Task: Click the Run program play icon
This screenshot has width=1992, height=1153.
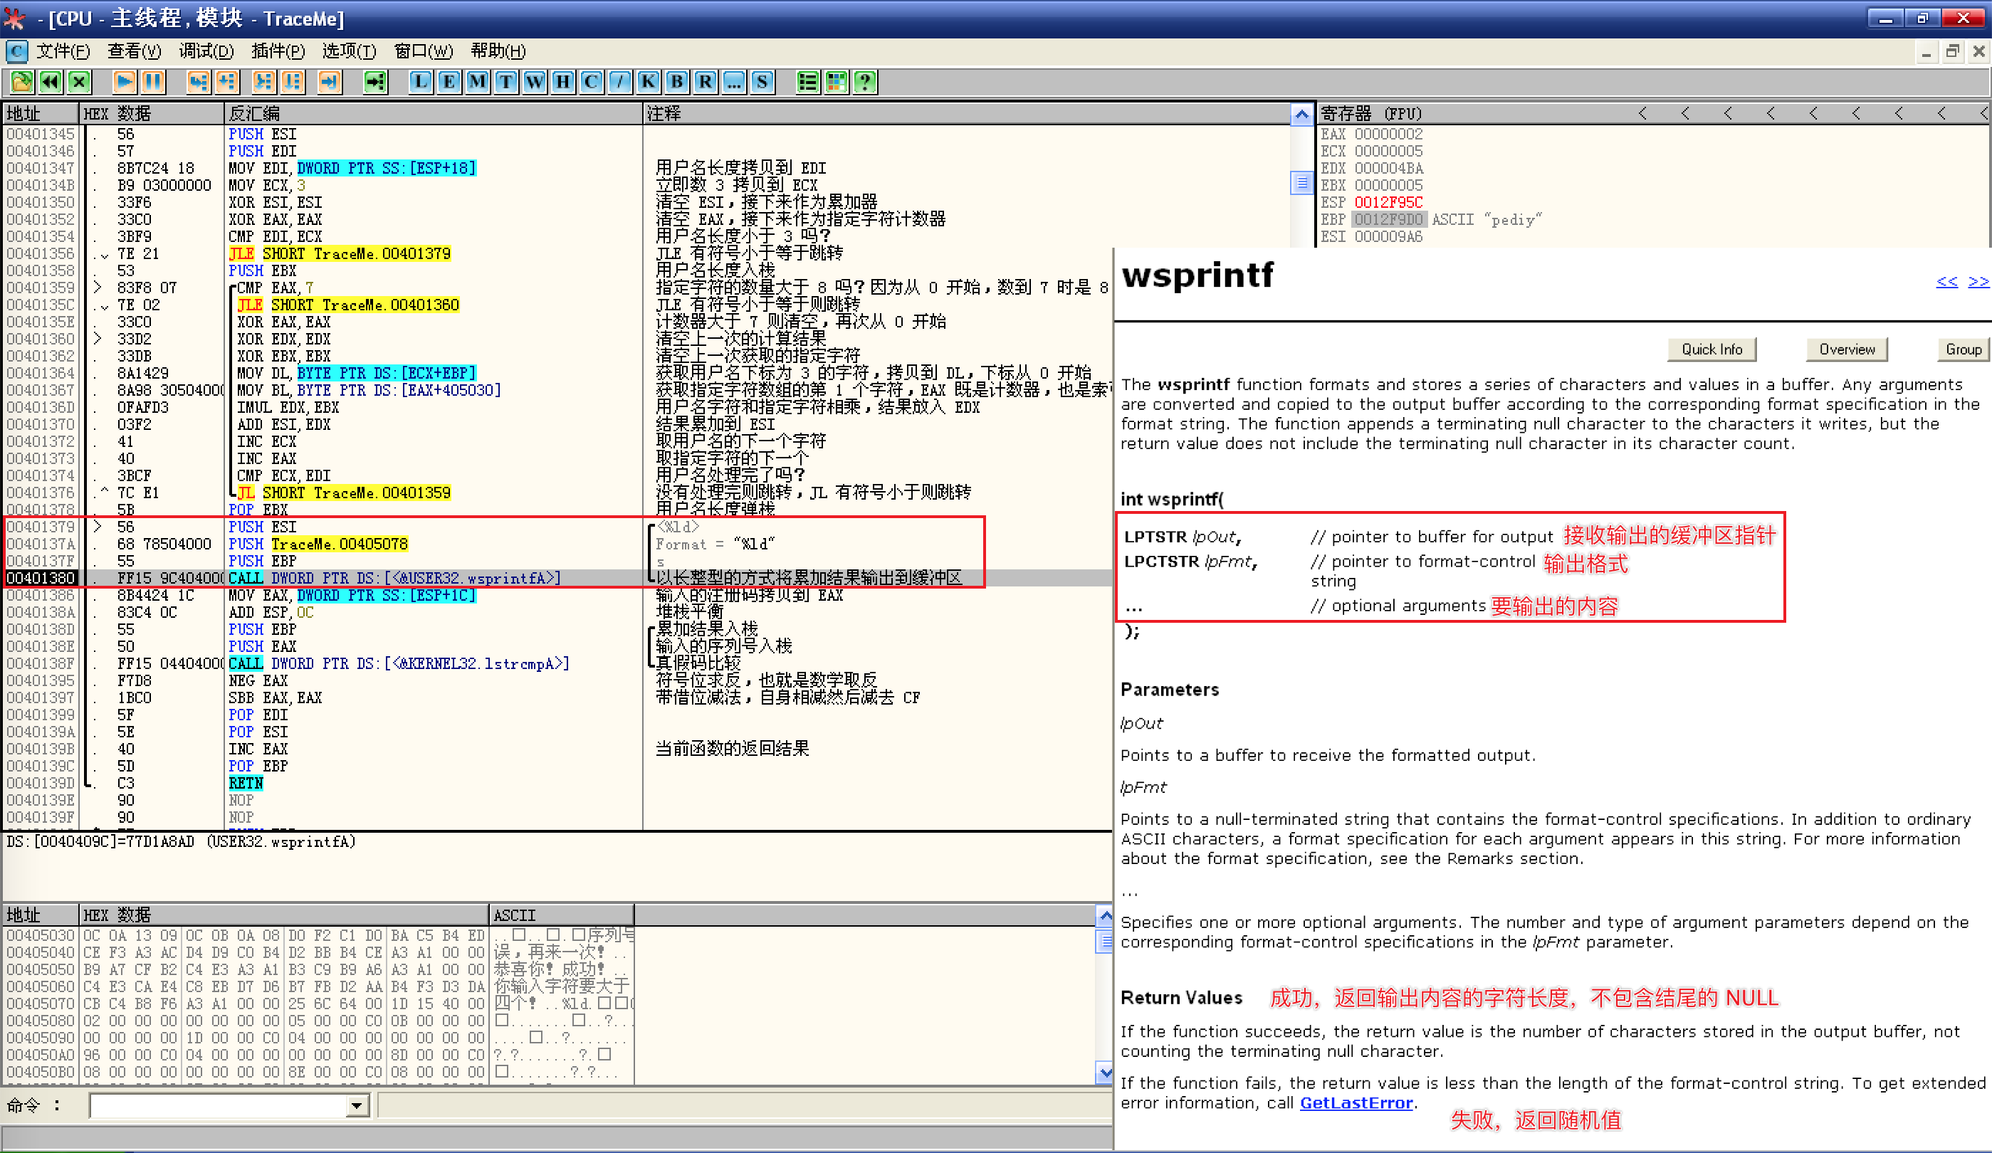Action: pos(124,81)
